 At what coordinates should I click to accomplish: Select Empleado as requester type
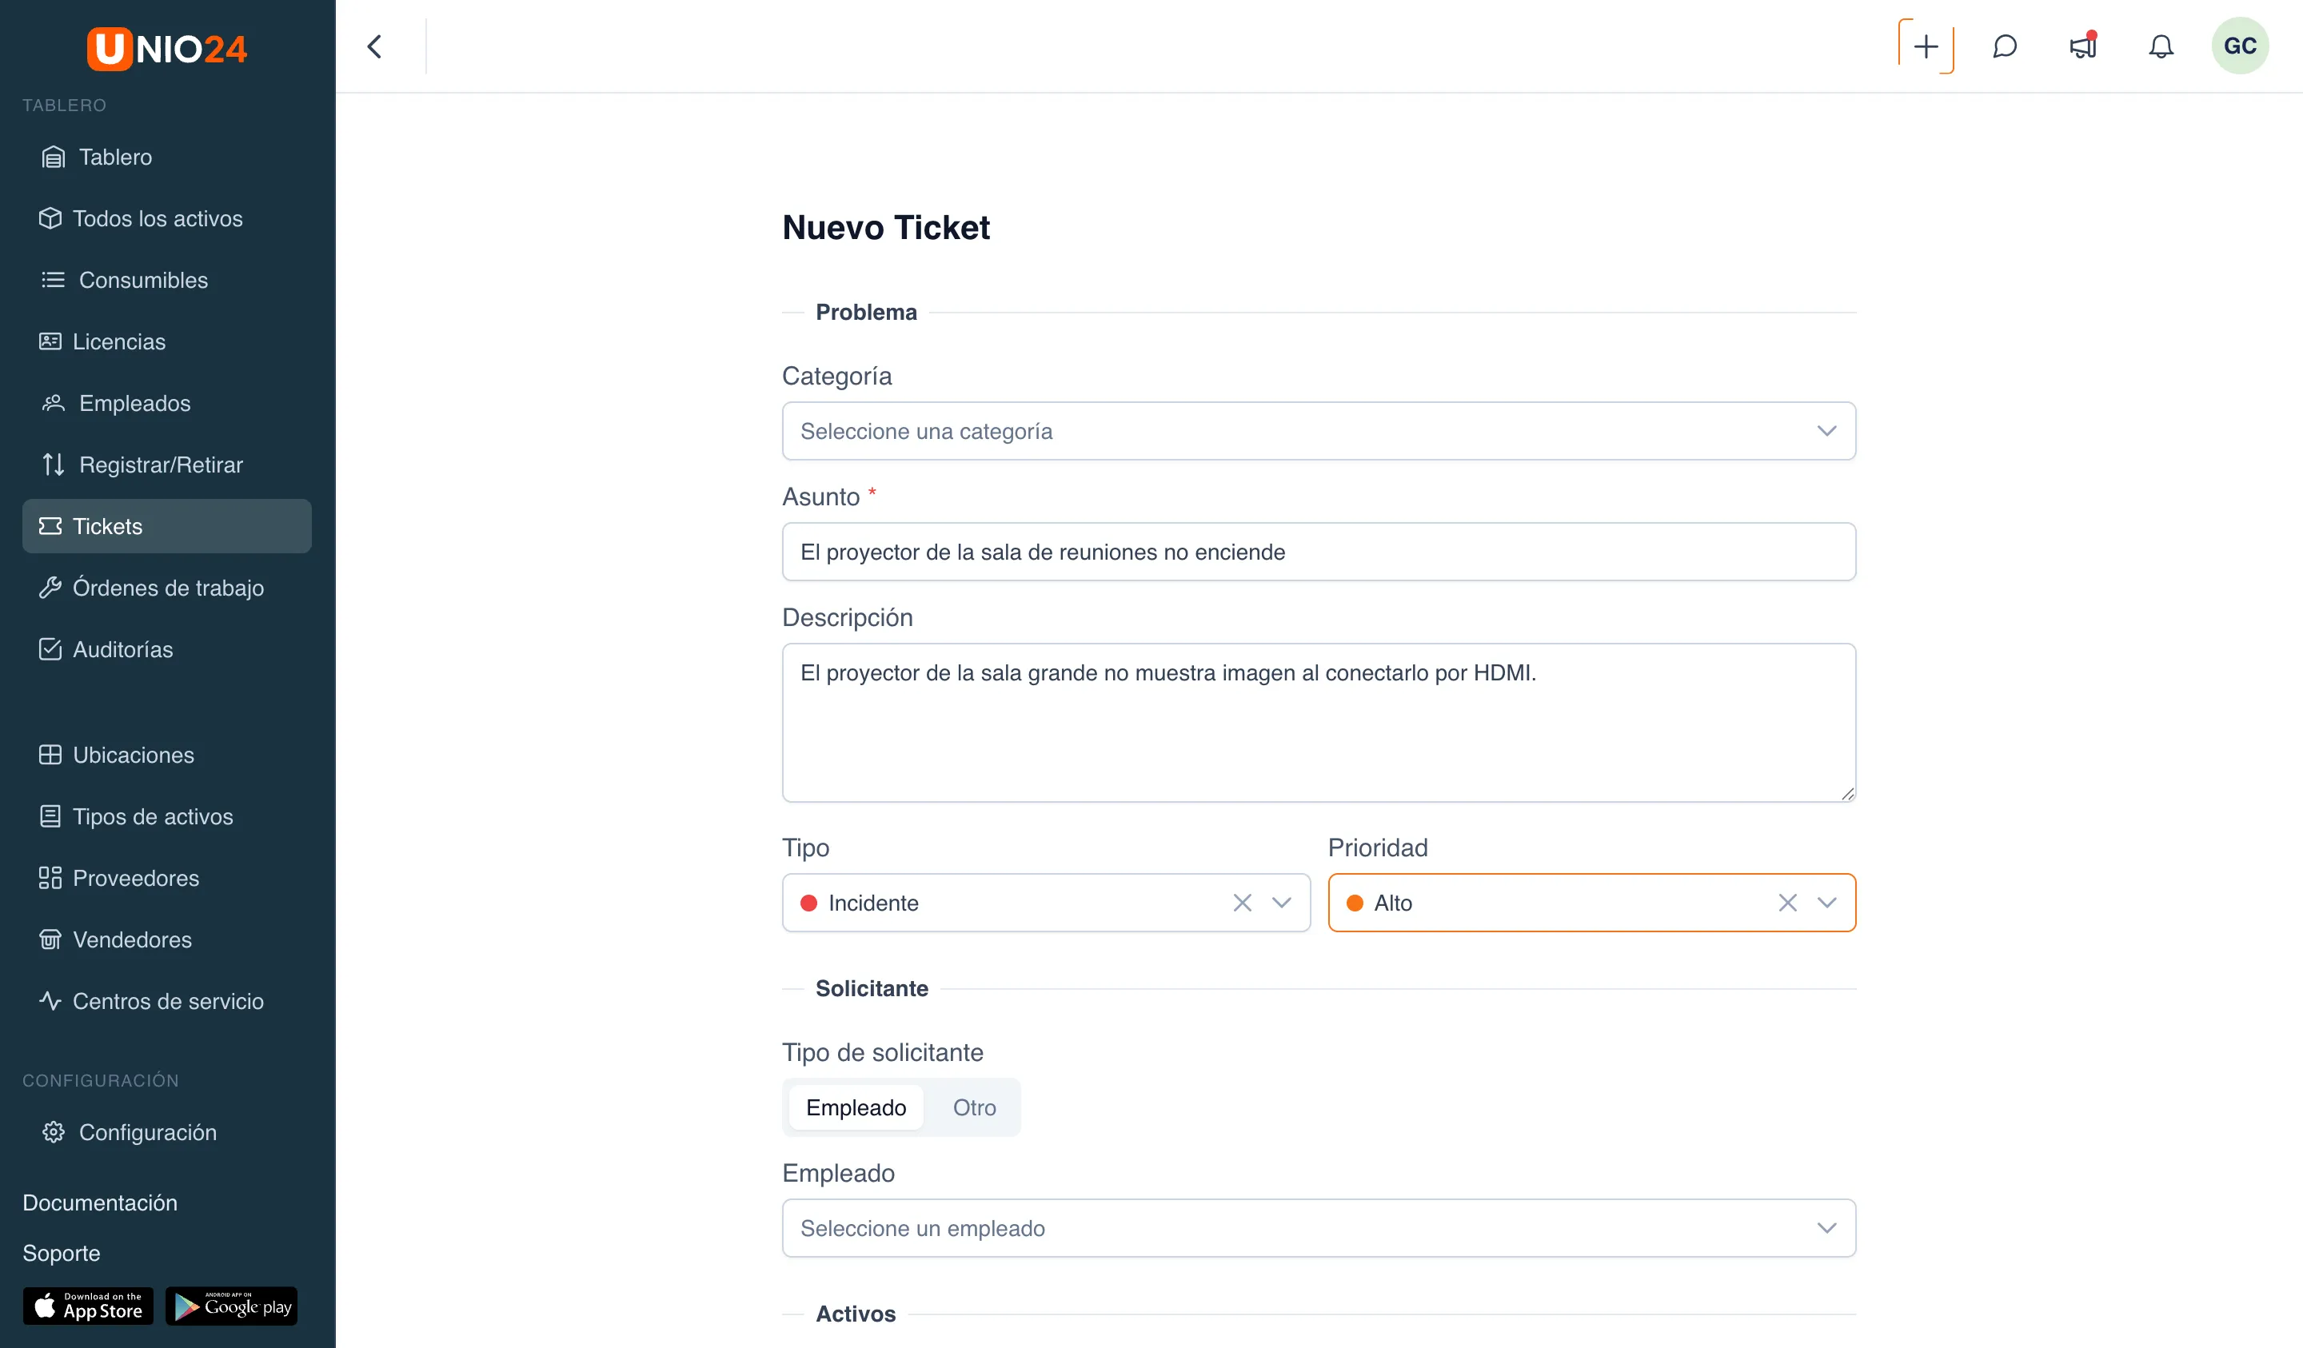[x=856, y=1107]
